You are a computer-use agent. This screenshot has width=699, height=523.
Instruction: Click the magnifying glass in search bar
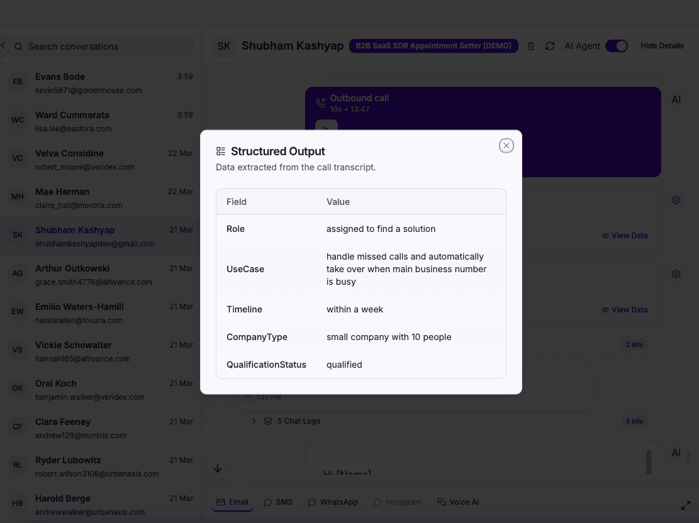click(x=18, y=46)
